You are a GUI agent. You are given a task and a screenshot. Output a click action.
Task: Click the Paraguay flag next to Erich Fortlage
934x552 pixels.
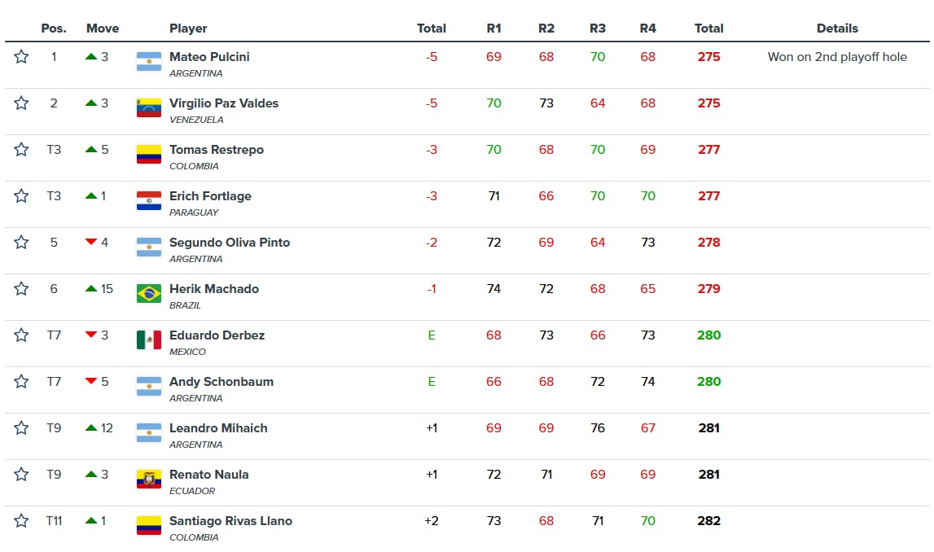147,201
